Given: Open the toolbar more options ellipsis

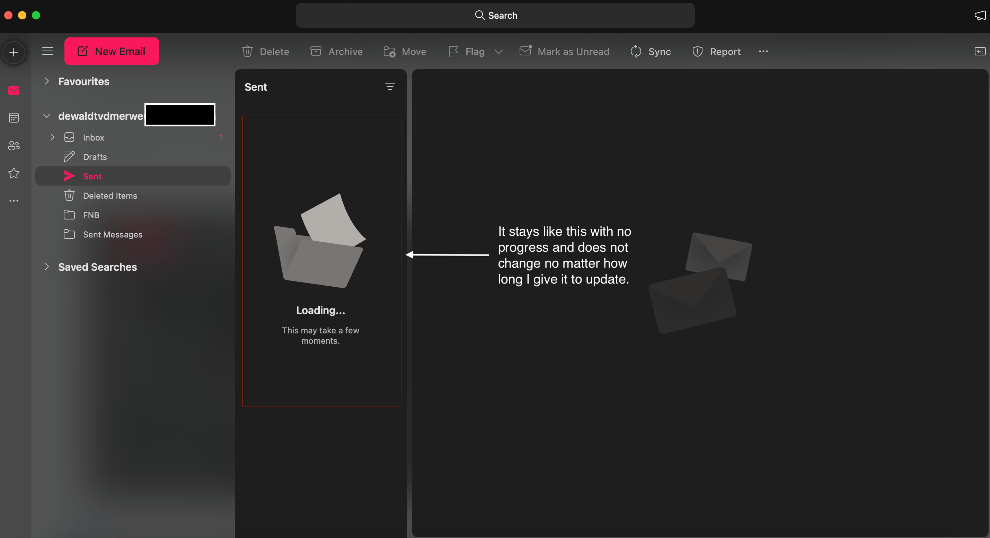Looking at the screenshot, I should pos(763,51).
